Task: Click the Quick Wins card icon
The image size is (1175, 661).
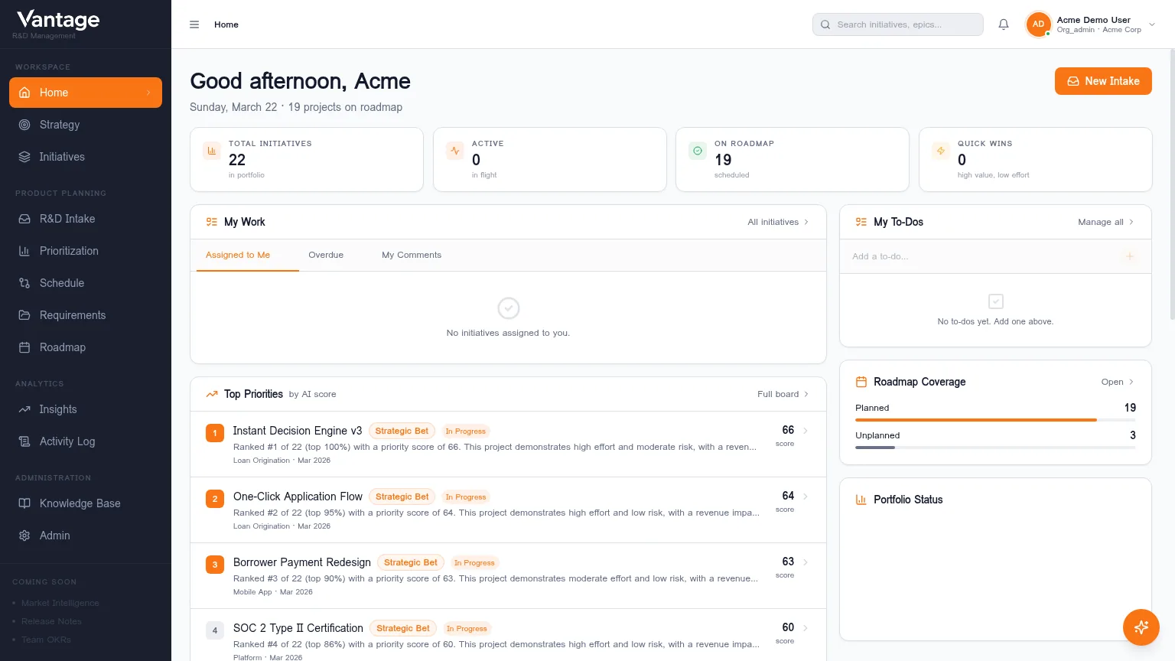Action: click(x=941, y=151)
